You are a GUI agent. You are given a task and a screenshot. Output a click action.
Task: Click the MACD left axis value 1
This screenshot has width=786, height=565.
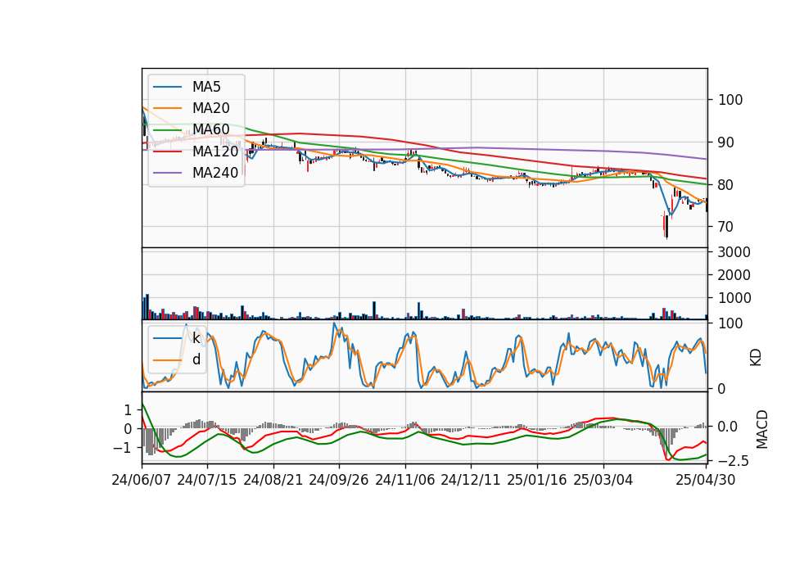point(128,410)
